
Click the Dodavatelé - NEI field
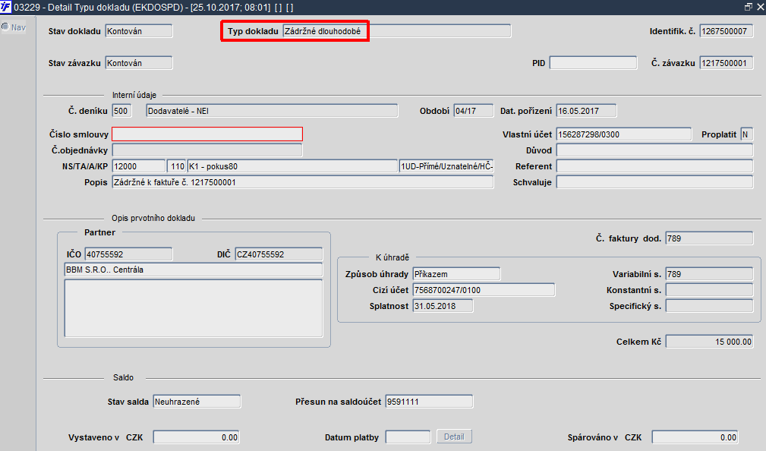(272, 111)
